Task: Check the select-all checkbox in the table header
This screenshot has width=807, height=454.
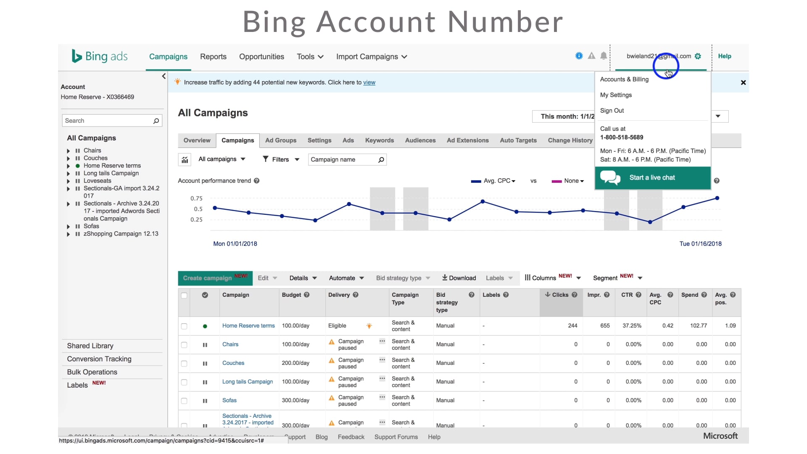Action: click(x=184, y=296)
